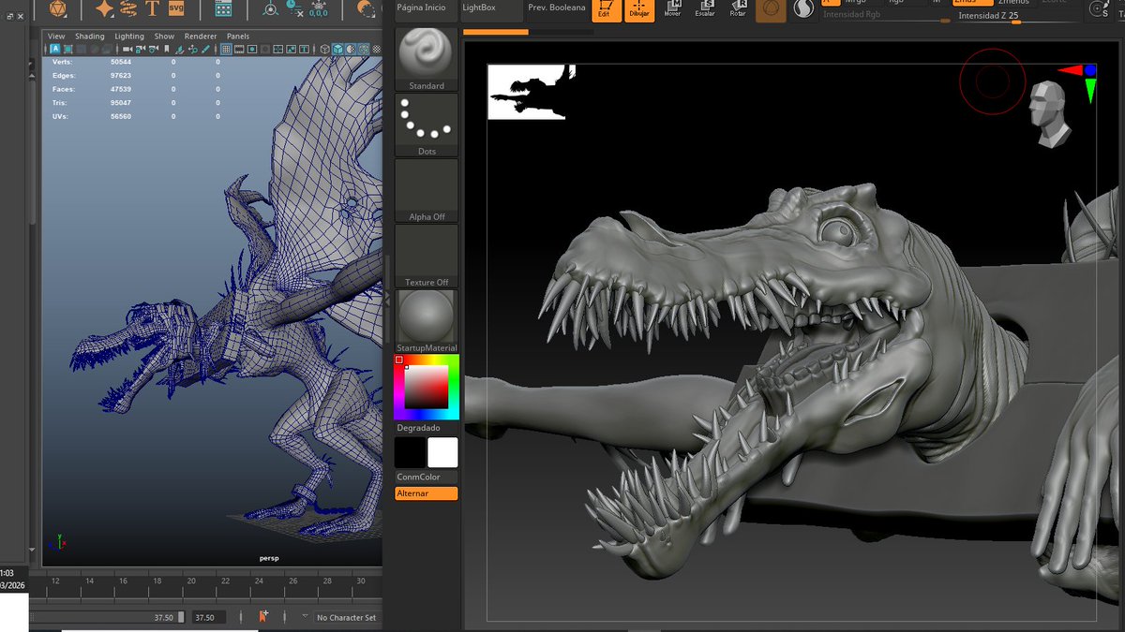Open the View menu in Maya panel
This screenshot has height=632, width=1125.
(x=56, y=37)
